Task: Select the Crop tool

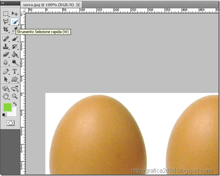Action: [6, 29]
